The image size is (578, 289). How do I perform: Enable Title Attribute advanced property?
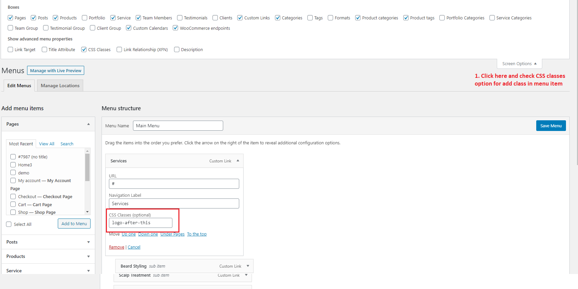[44, 49]
